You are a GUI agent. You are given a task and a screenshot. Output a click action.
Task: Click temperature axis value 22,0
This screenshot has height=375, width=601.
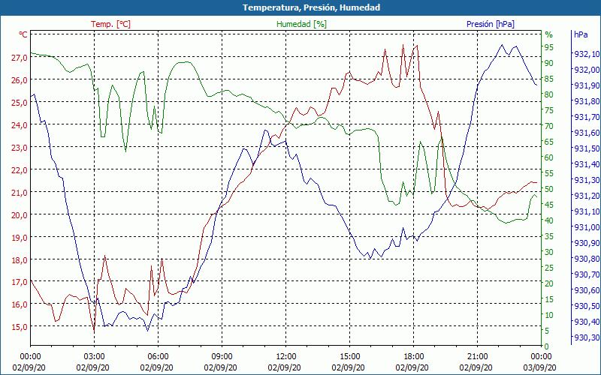[x=20, y=170]
